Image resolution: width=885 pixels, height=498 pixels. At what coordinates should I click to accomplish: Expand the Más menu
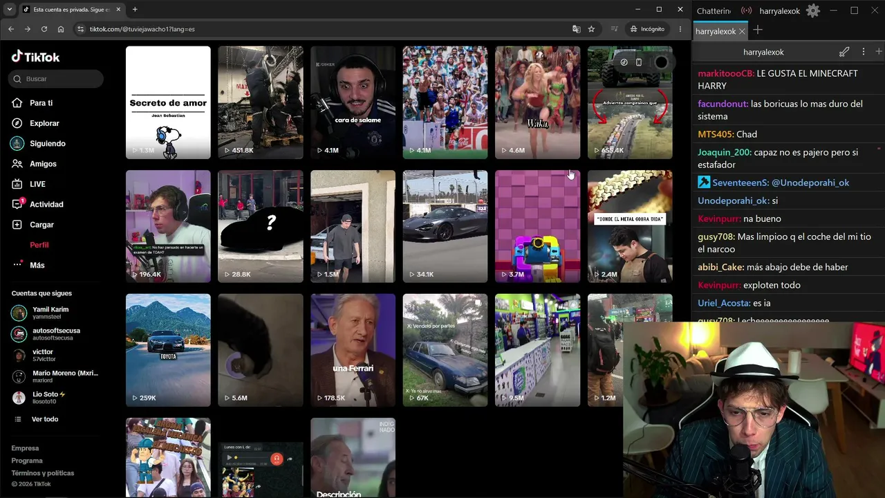(37, 265)
